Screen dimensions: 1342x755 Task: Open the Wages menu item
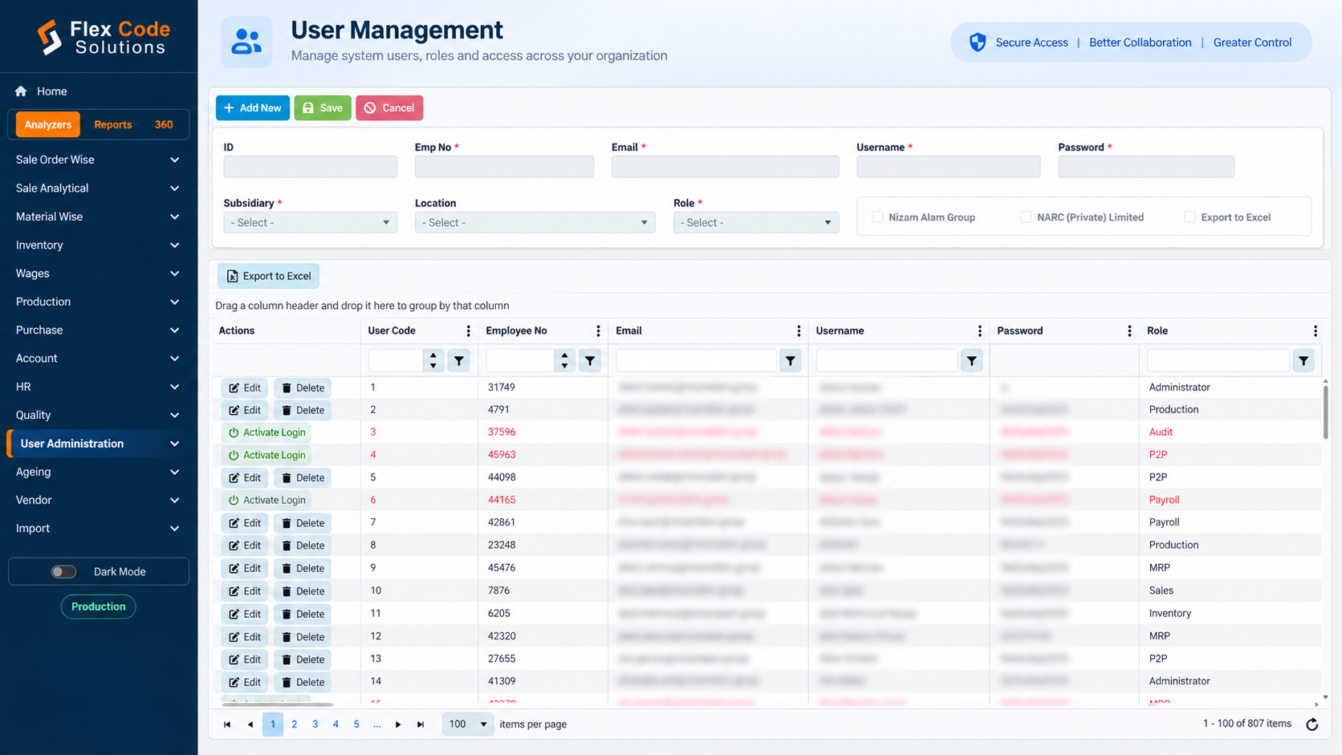[x=98, y=274]
